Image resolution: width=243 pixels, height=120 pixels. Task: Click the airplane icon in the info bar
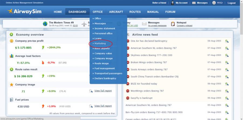84,24
